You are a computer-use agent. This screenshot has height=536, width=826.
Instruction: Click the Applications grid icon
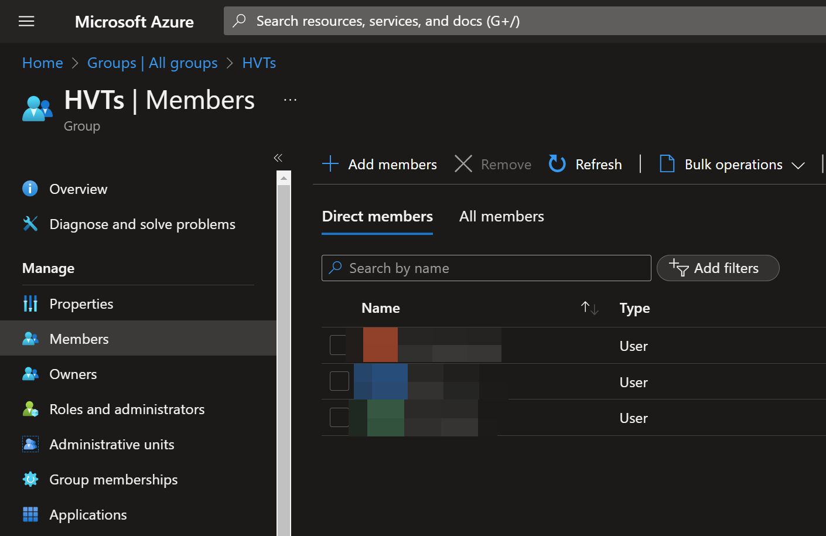(x=30, y=514)
